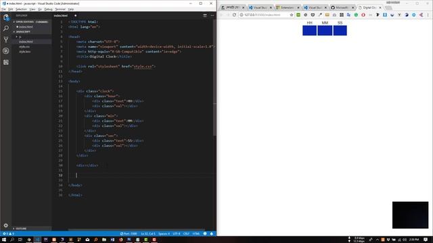Image resolution: width=433 pixels, height=243 pixels.
Task: Bookmark the page with the star icon
Action: [292, 15]
